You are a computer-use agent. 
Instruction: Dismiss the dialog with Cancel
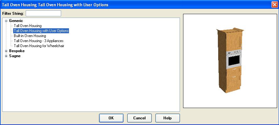pyautogui.click(x=139, y=118)
